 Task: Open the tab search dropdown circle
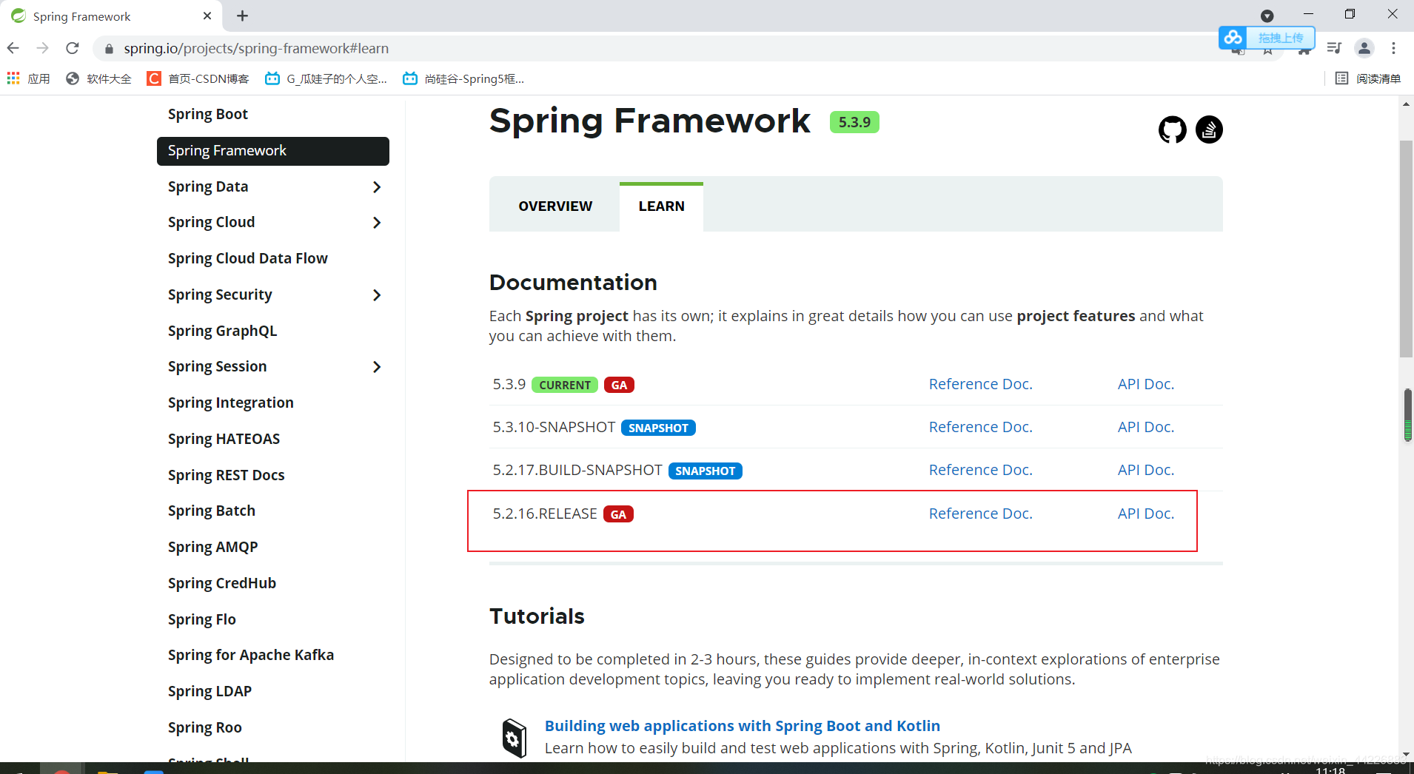pyautogui.click(x=1267, y=16)
